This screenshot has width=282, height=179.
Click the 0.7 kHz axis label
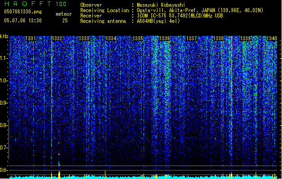click(x=4, y=148)
